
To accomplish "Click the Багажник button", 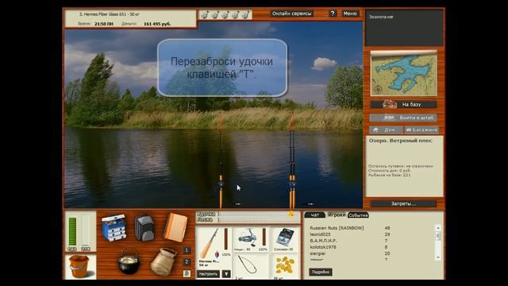I will click(421, 129).
